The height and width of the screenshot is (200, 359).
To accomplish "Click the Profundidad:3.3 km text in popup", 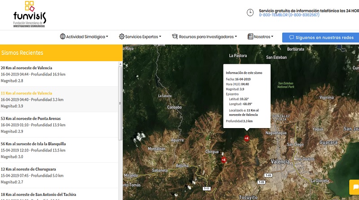I will (x=239, y=121).
